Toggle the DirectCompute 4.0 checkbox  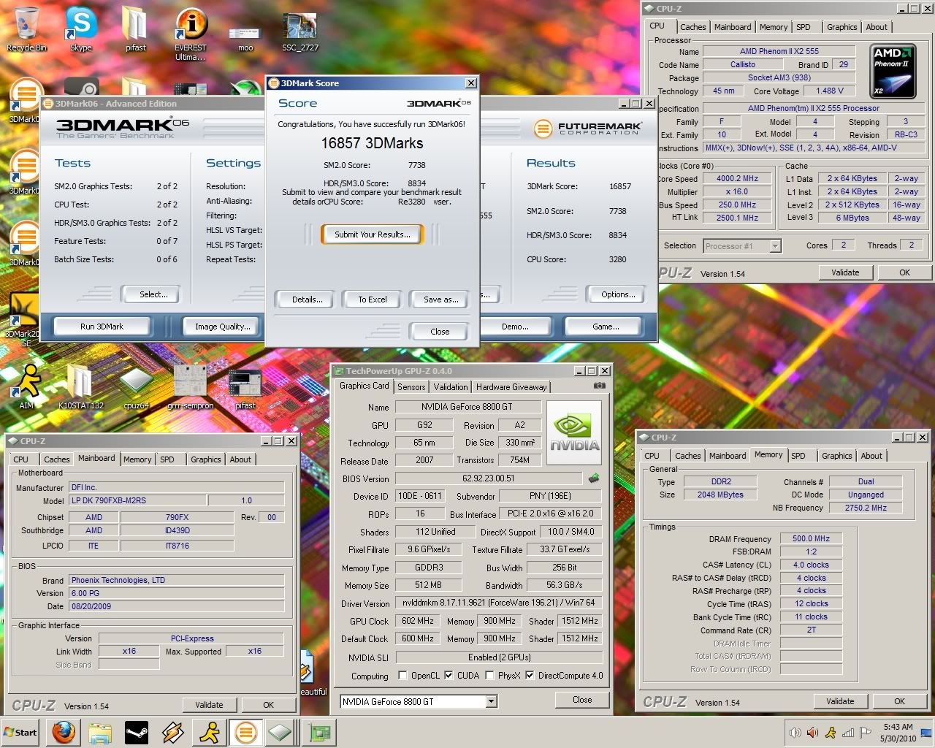pos(530,676)
